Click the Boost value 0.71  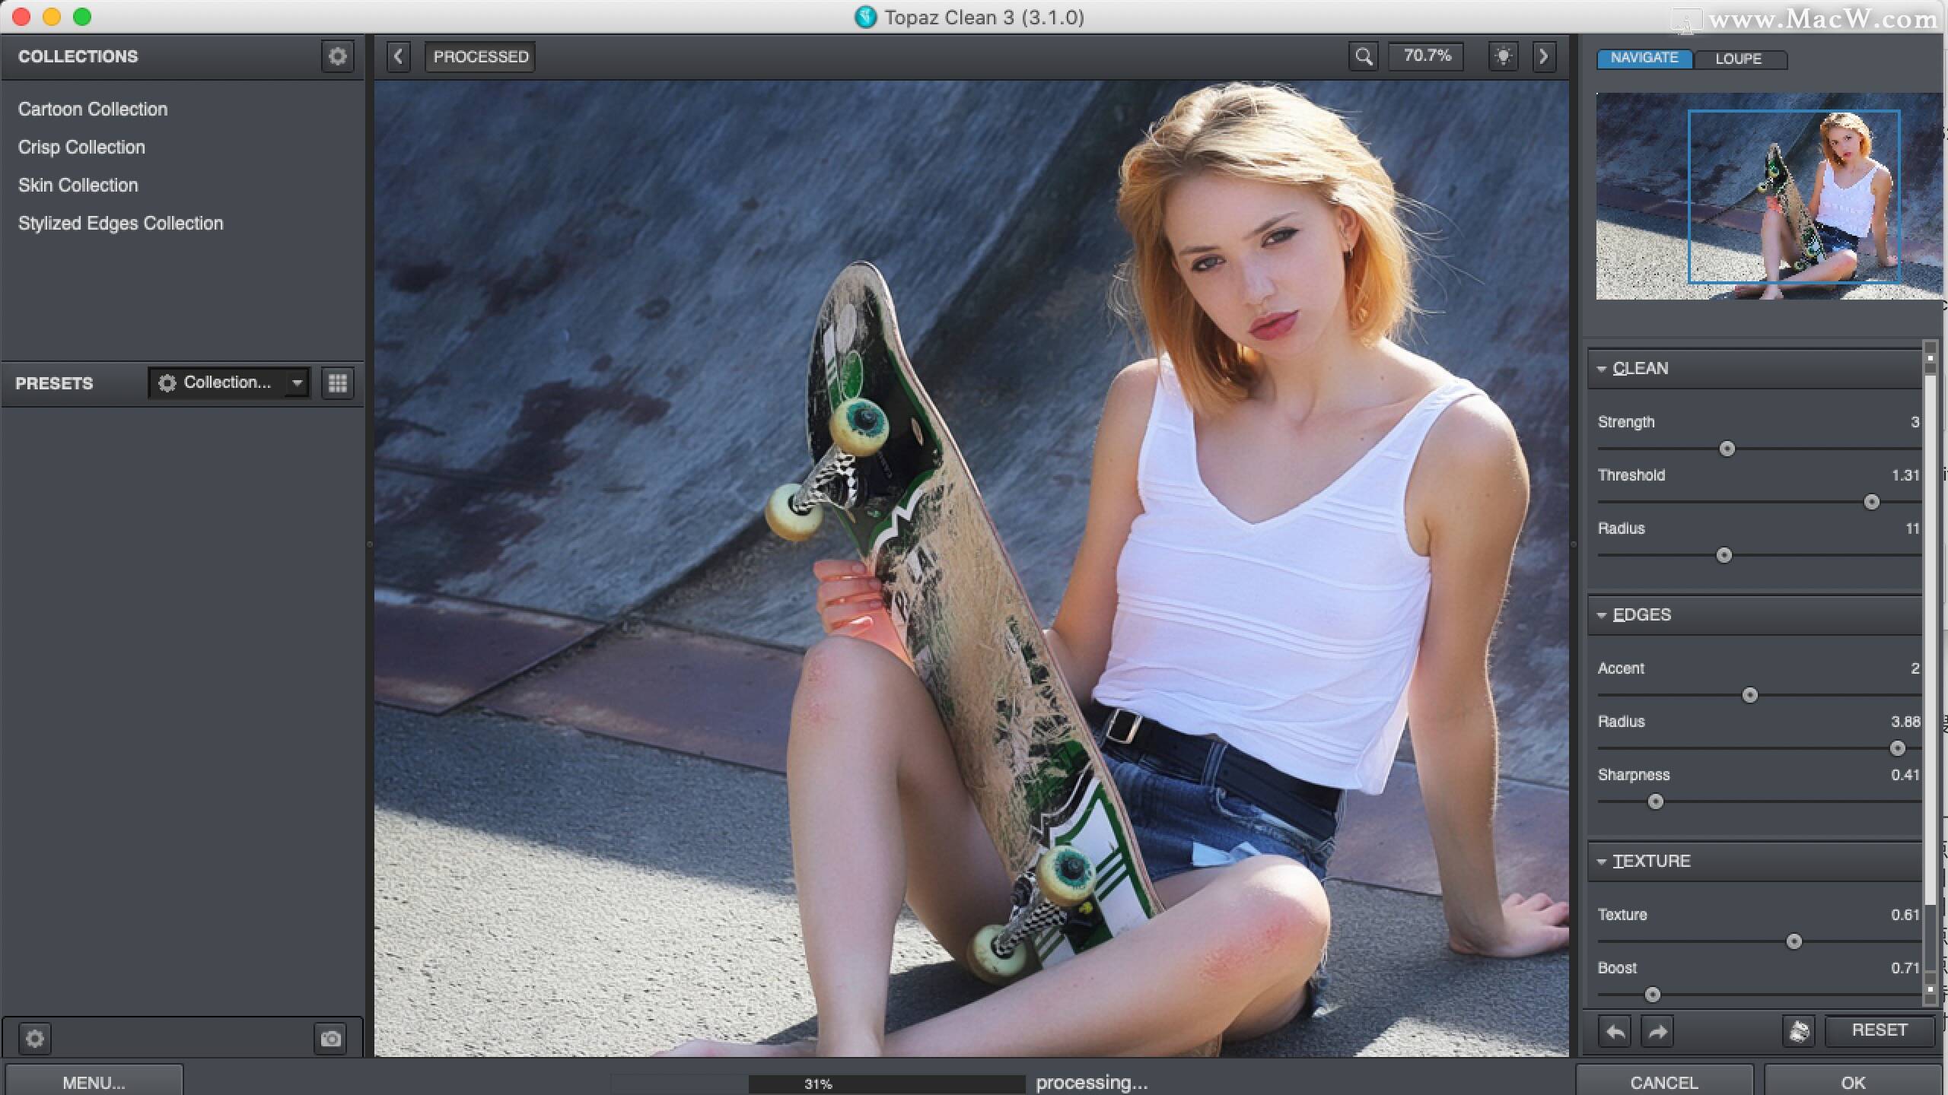(1905, 968)
